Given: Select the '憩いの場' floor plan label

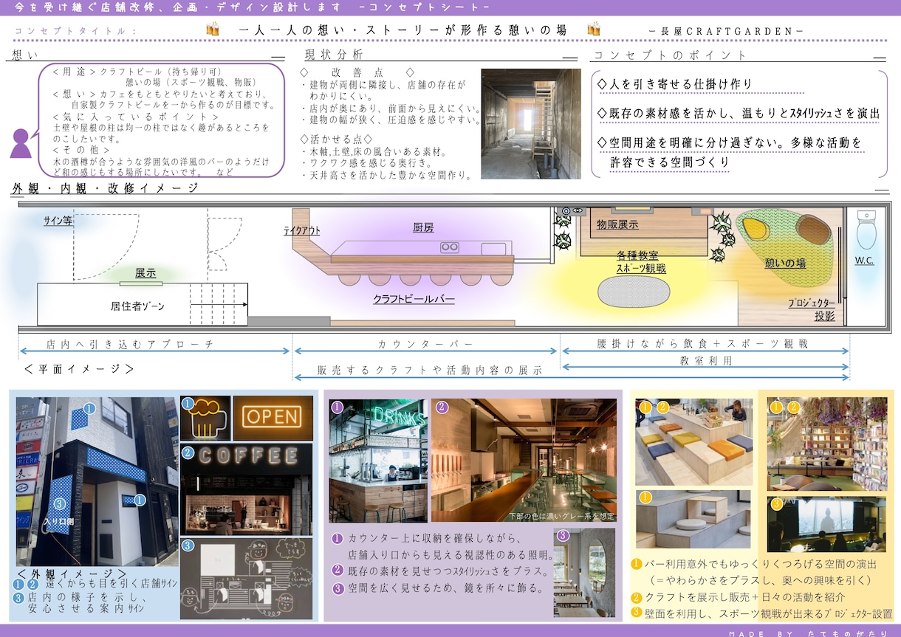Looking at the screenshot, I should (784, 262).
